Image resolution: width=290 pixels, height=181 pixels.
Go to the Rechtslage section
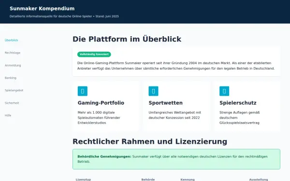pos(13,53)
